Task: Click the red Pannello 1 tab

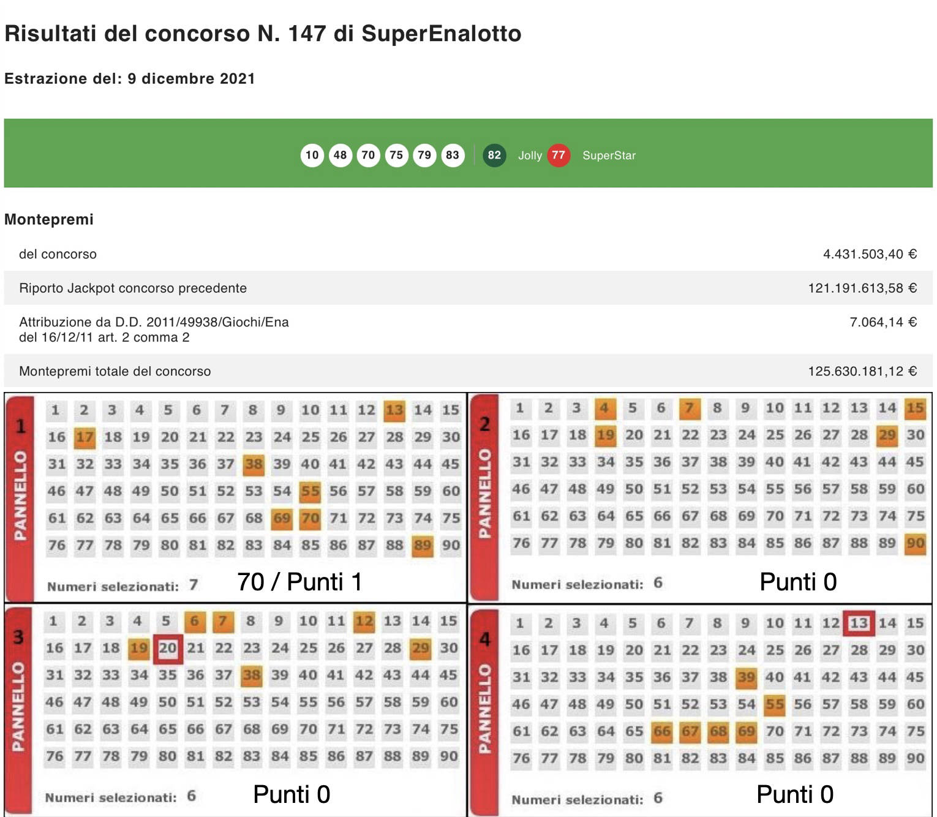Action: click(20, 497)
